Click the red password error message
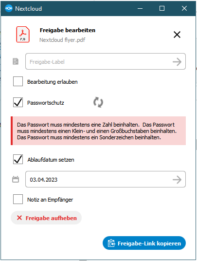197x261 pixels. coord(98,131)
